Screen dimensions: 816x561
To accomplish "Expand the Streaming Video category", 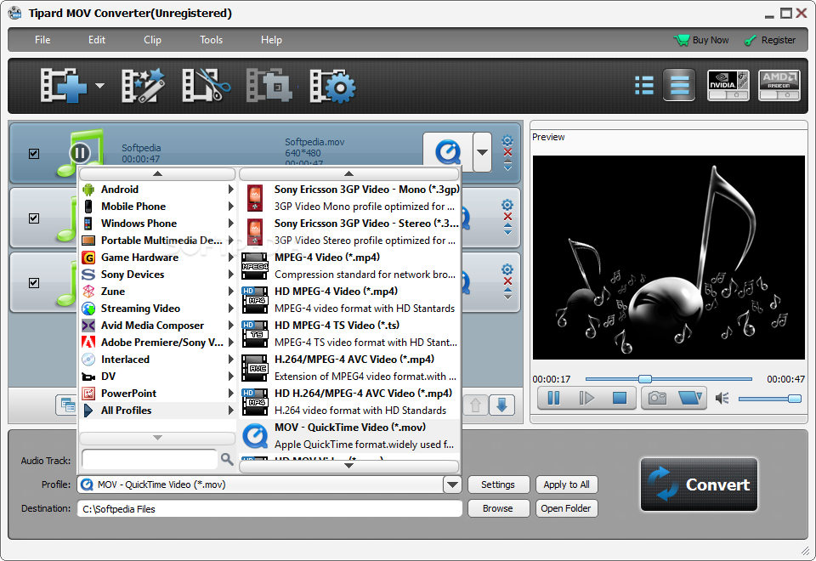I will click(x=158, y=308).
